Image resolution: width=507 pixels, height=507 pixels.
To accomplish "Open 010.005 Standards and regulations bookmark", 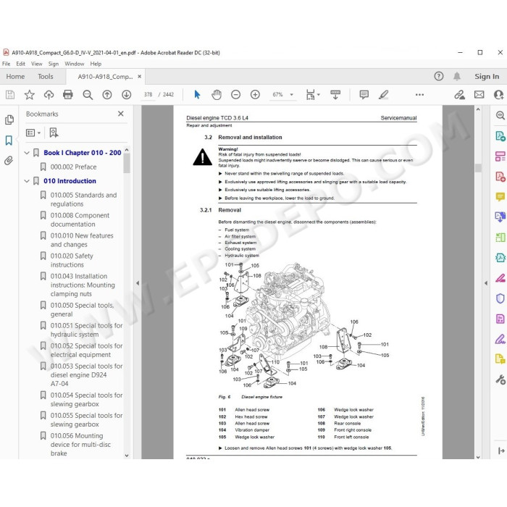I will coord(83,199).
